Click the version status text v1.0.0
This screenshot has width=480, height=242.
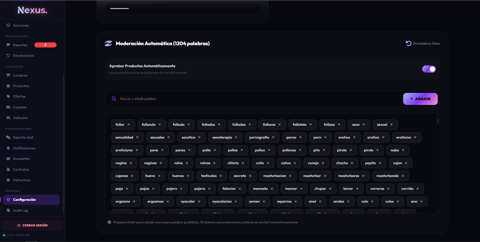point(18,235)
